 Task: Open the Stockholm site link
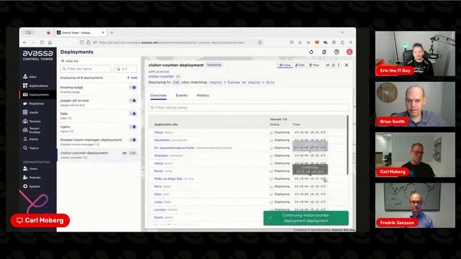point(162,140)
